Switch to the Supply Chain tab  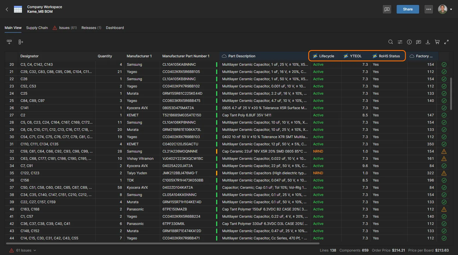(37, 28)
